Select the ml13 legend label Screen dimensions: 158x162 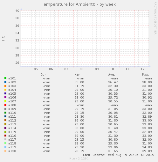pos(12,124)
